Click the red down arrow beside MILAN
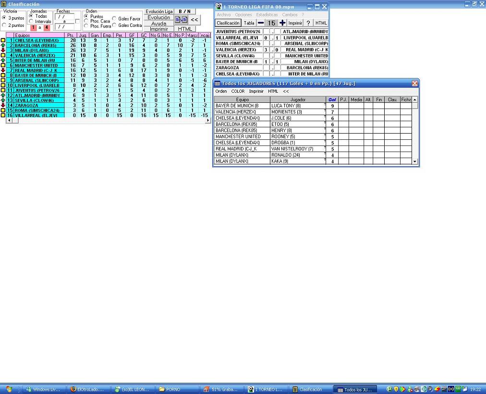The width and height of the screenshot is (486, 394). pos(3,50)
